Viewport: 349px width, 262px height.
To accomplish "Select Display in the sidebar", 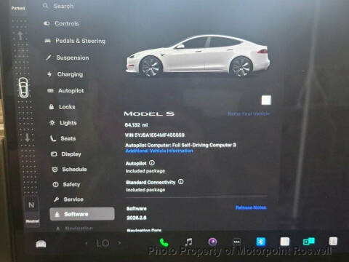I will [x=66, y=154].
